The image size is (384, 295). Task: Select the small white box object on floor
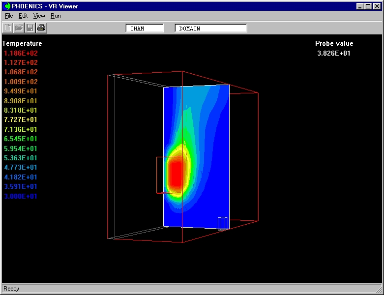pos(223,223)
